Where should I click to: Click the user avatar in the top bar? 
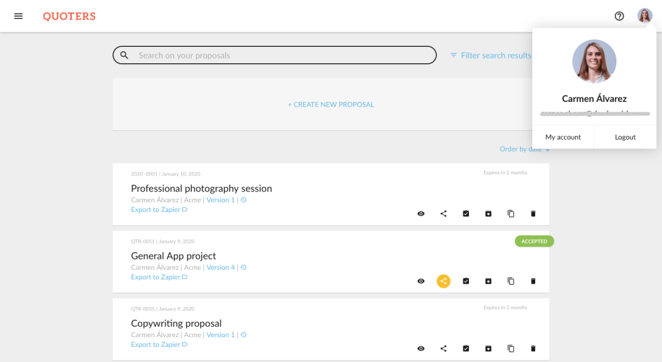(645, 16)
